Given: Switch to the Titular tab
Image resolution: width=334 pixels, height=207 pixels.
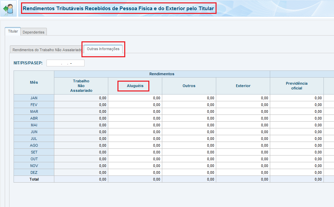Looking at the screenshot, I should [13, 32].
